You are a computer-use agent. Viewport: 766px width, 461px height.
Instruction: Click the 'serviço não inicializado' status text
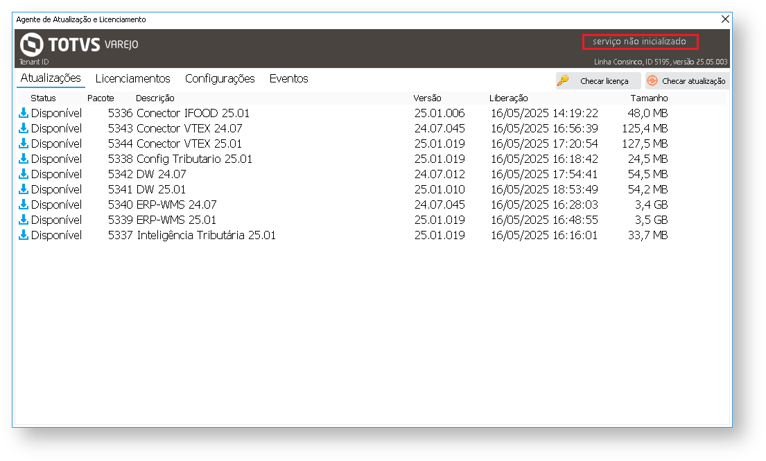click(639, 42)
